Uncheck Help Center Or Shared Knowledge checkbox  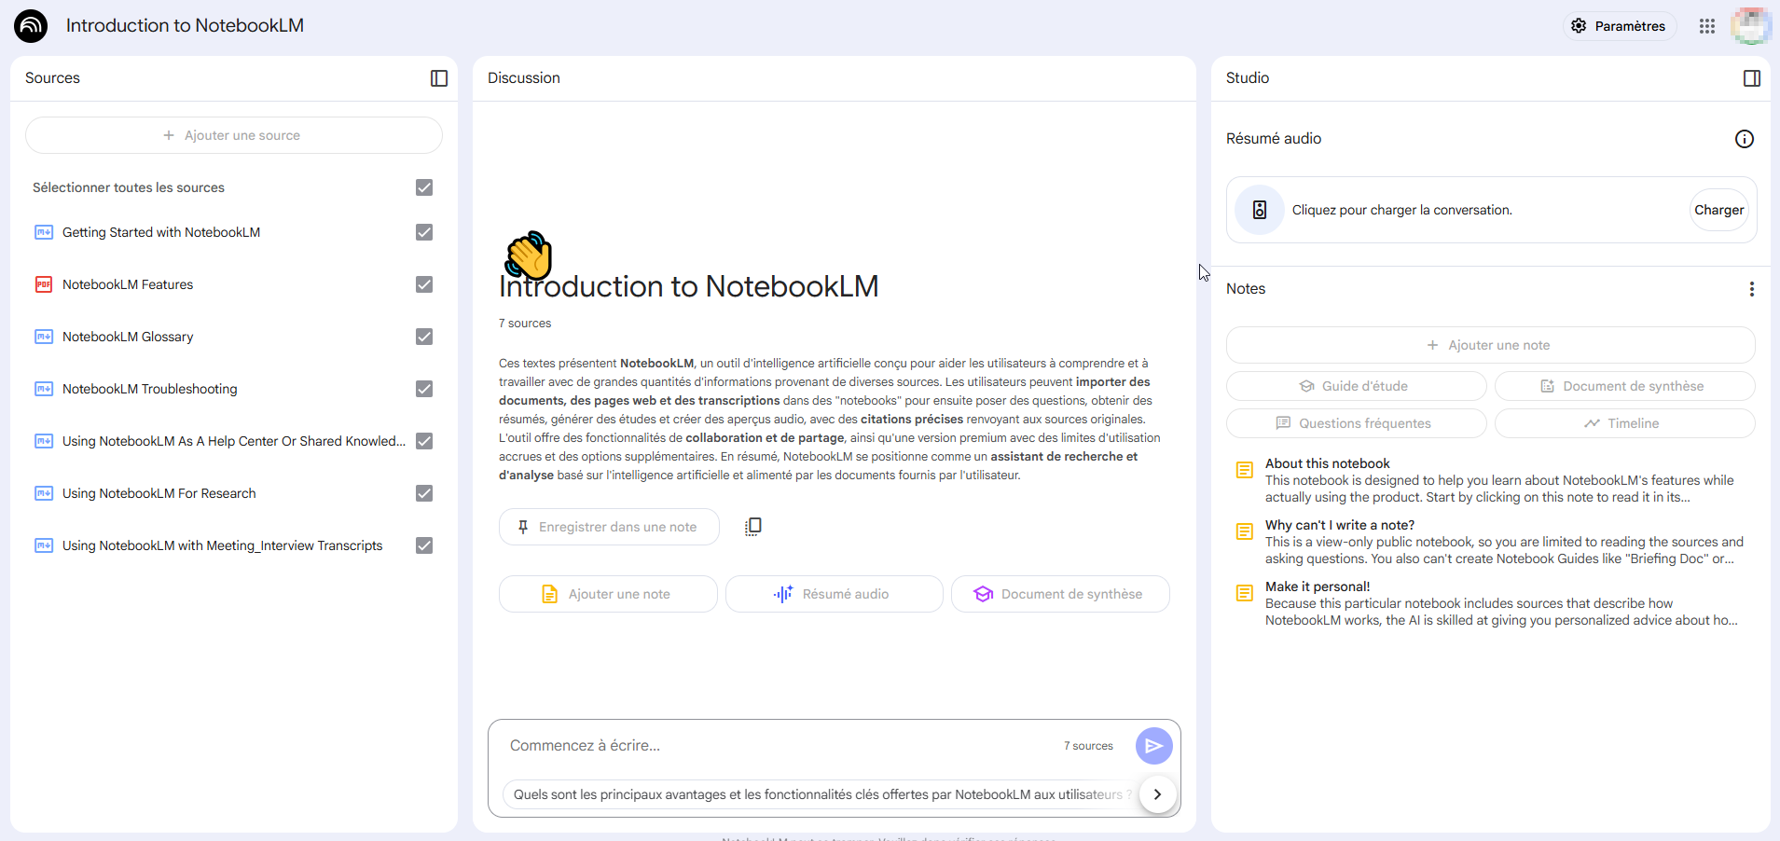424,441
